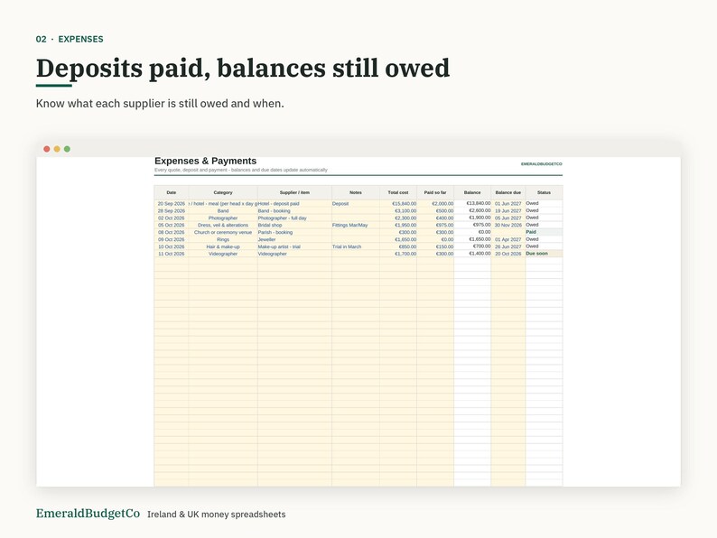717x538 pixels.
Task: Click the €2,000.00 paid so far cell
Action: pyautogui.click(x=435, y=203)
